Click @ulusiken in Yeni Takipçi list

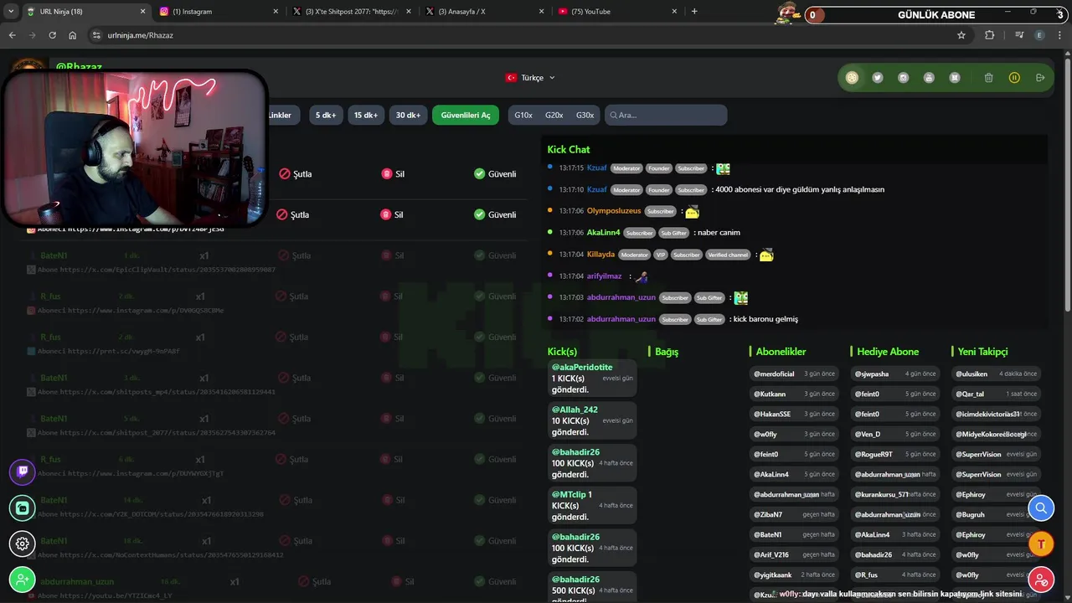(x=971, y=374)
